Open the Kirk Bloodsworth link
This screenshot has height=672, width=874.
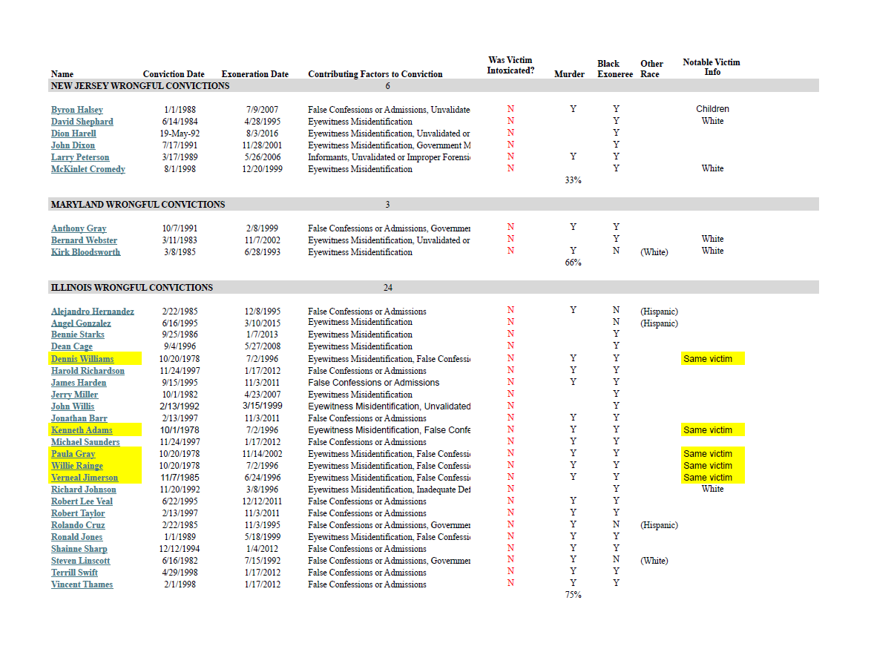tap(86, 252)
